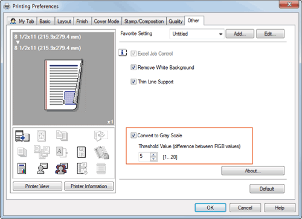
Task: Click the printer icon in title bar
Action: (7, 7)
